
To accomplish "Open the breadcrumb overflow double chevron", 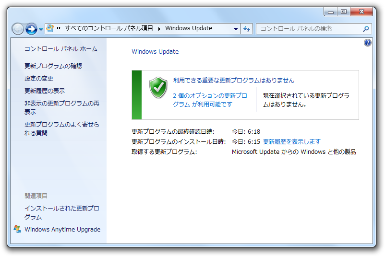I will coord(59,29).
